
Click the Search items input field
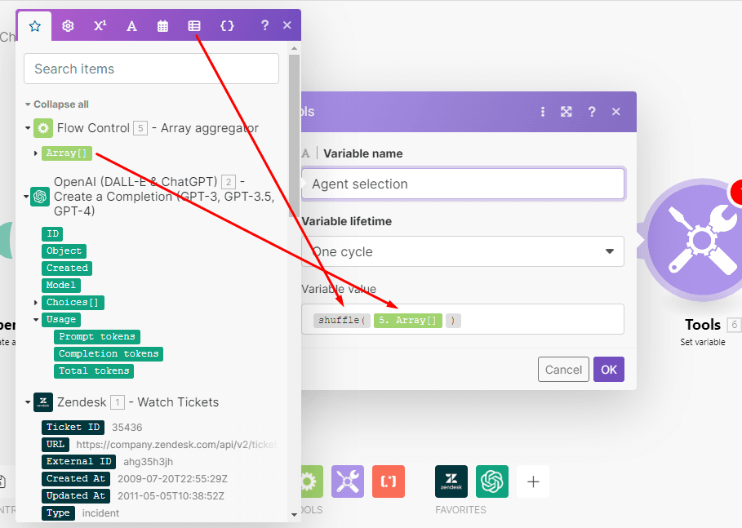pos(151,69)
